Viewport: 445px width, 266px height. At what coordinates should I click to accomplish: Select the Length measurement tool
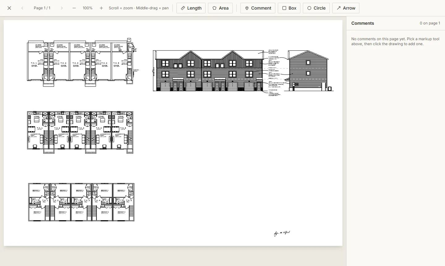click(191, 8)
